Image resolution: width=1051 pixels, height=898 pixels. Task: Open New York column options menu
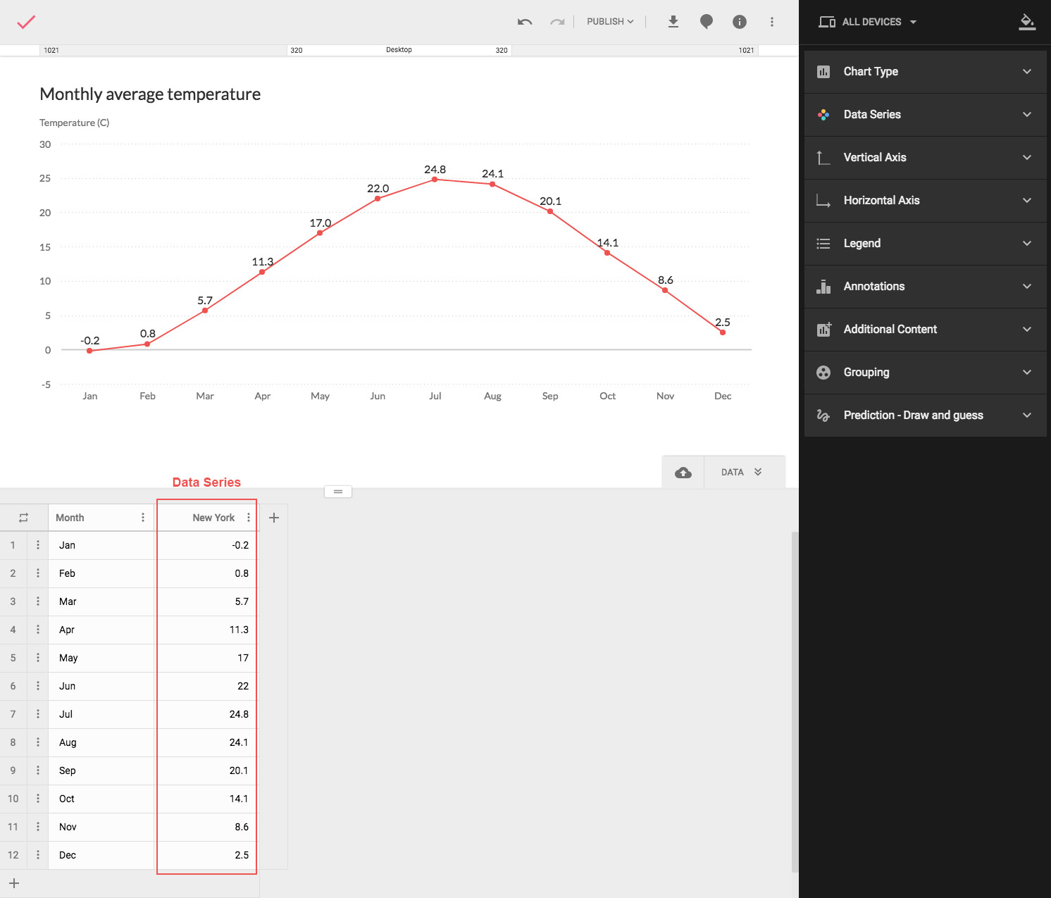pyautogui.click(x=249, y=518)
